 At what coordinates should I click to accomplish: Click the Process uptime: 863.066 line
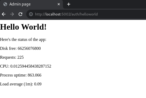click(21, 75)
